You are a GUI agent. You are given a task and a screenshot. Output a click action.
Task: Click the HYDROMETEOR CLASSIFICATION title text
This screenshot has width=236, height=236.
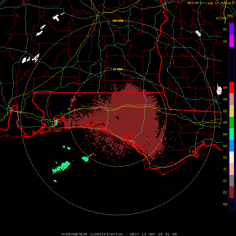pos(92,234)
